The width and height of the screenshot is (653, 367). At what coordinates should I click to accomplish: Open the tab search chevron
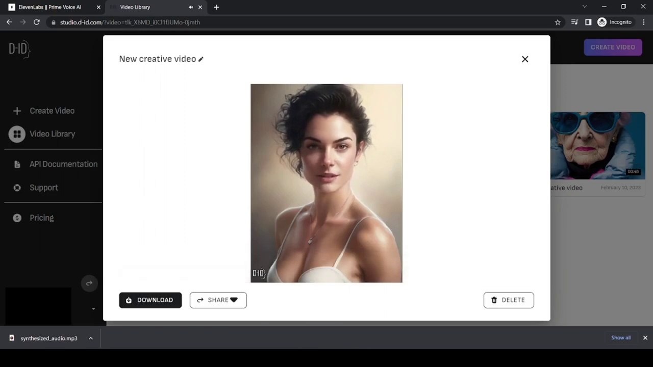click(x=585, y=7)
